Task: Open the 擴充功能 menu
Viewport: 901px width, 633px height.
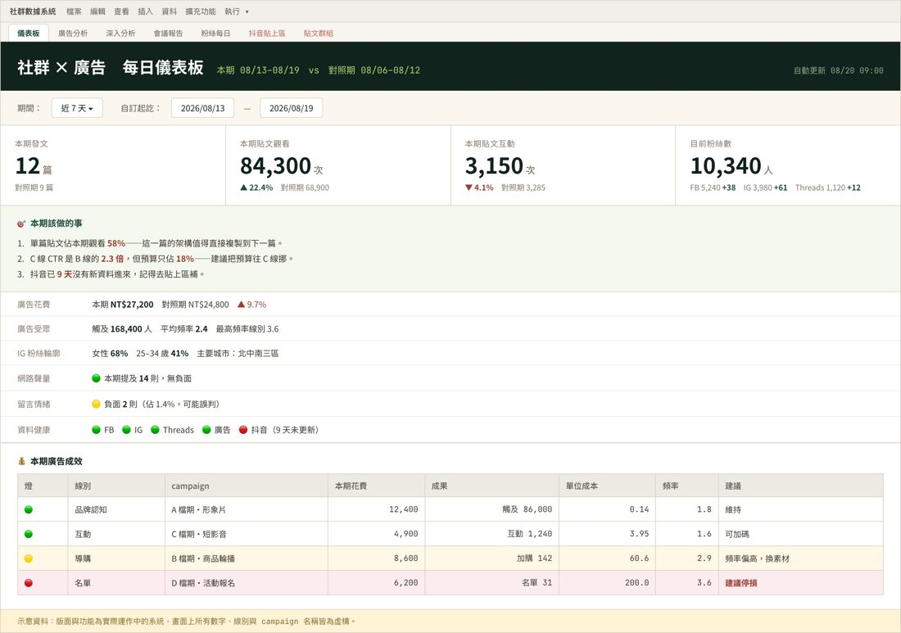Action: 201,11
